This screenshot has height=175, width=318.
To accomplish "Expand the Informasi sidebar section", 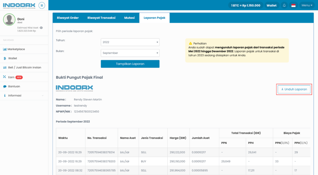I will point(24,96).
